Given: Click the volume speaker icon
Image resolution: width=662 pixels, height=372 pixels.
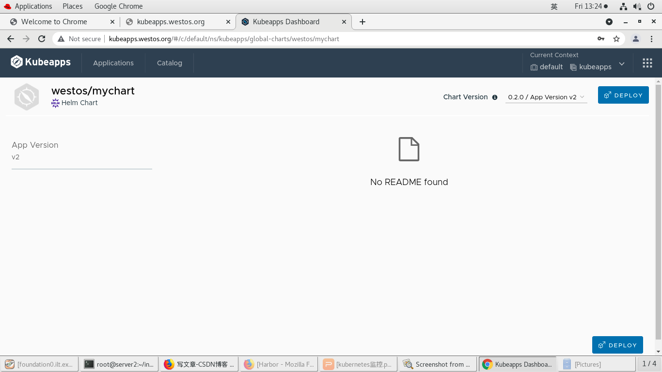Looking at the screenshot, I should 637,6.
